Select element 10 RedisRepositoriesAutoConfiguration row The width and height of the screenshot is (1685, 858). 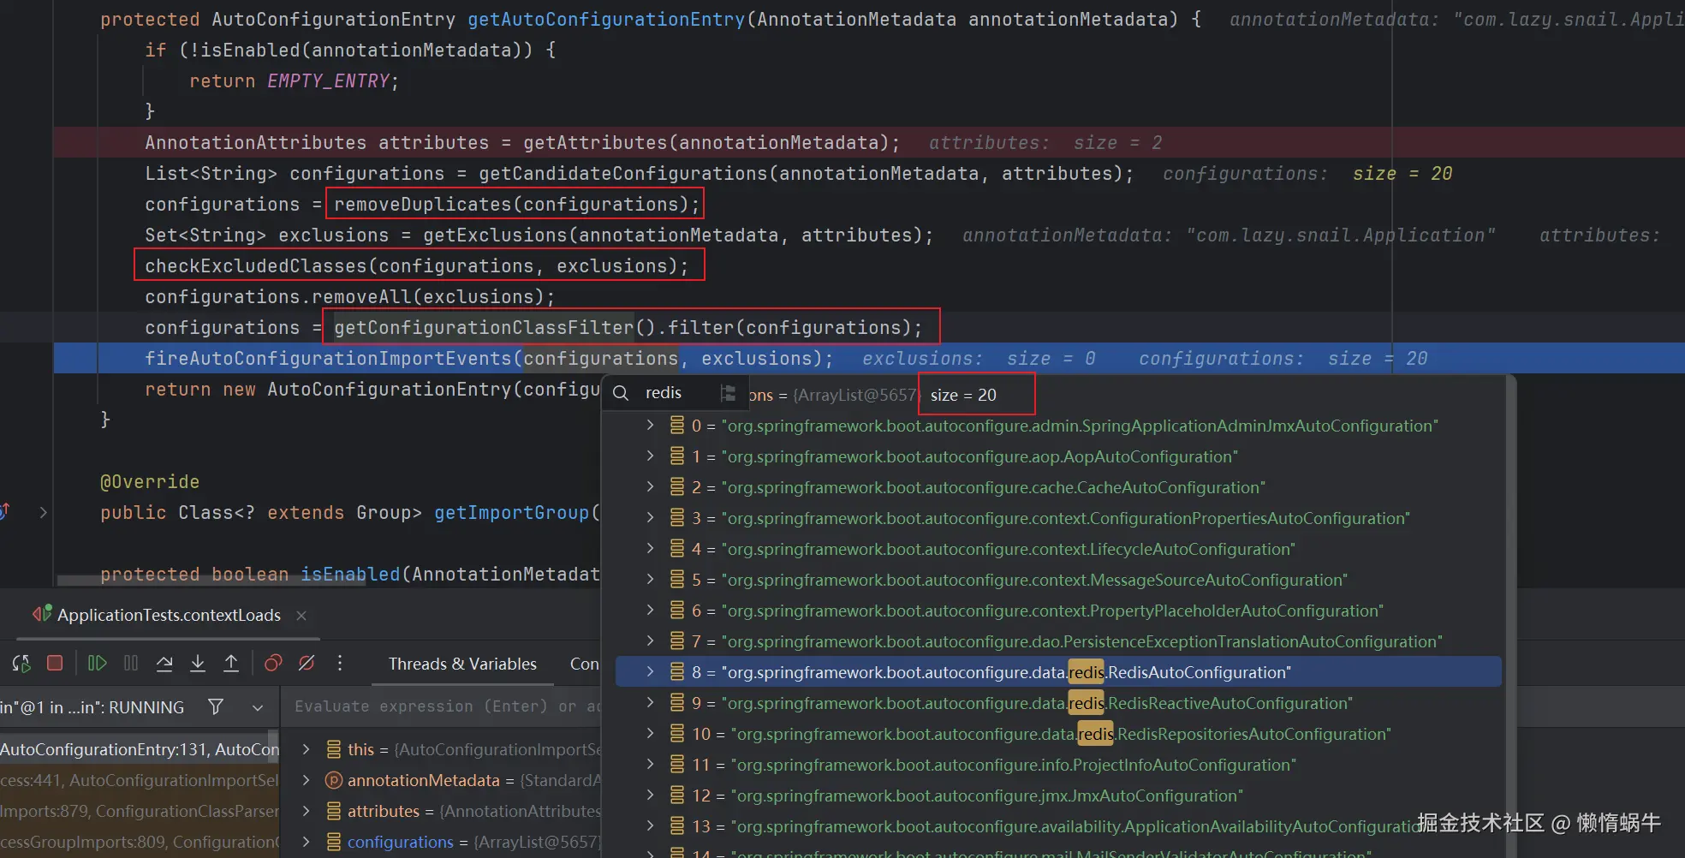(1058, 734)
